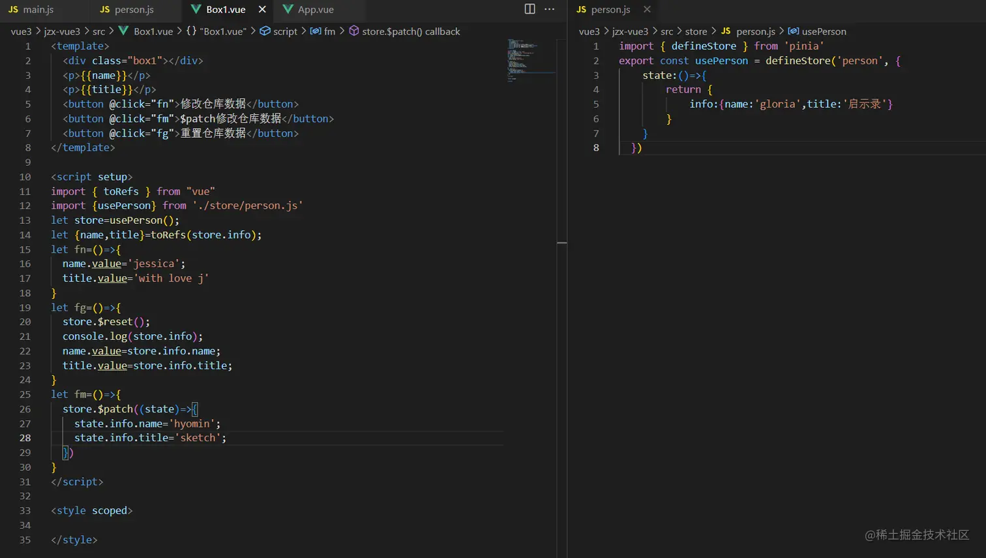Click variable icon beside usePerson breadcrumb
This screenshot has height=558, width=986.
(x=794, y=31)
